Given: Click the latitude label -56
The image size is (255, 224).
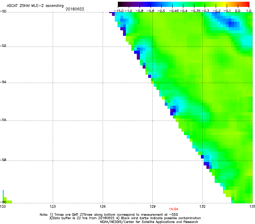Looking at the screenshot, I should tap(3, 120).
